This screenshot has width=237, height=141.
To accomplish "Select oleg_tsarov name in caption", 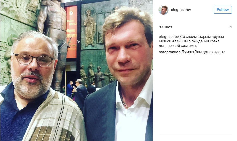I will pos(169,37).
